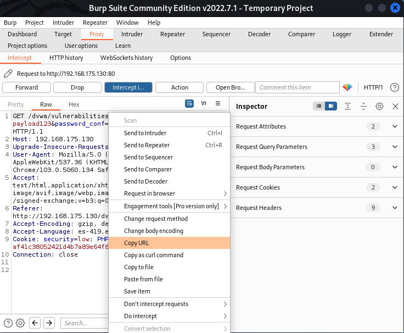Open Engagement tools submenu
This screenshot has height=333, width=404.
coord(169,206)
